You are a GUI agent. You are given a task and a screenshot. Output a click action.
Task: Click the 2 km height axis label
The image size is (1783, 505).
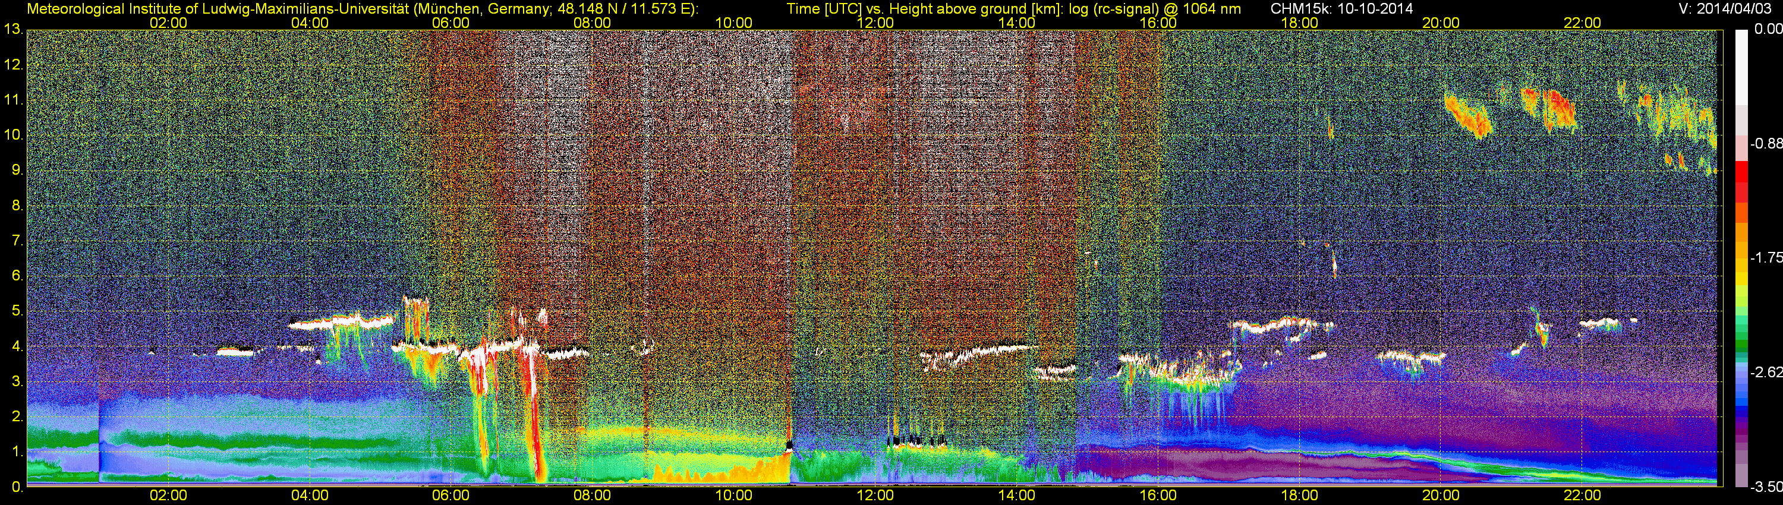click(x=17, y=416)
